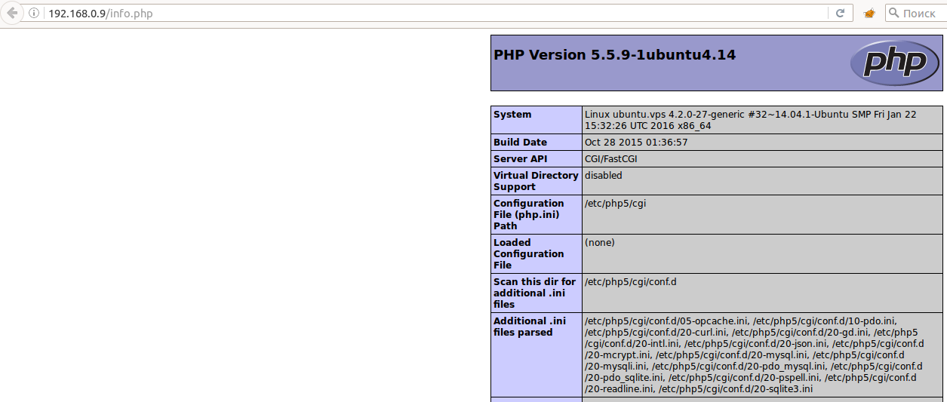Viewport: 947px width, 402px height.
Task: Select the PHP Version 5.5.9-1ubuntu4.14 heading
Action: pos(614,55)
